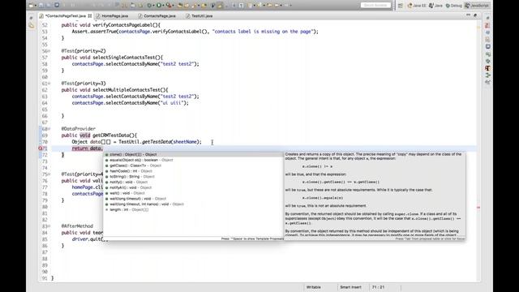
Task: Click the Run External Tools icon
Action: (169, 6)
